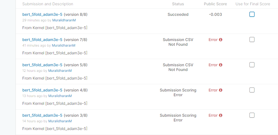
Task: Click the error info icon for version 7/8
Action: (x=221, y=40)
